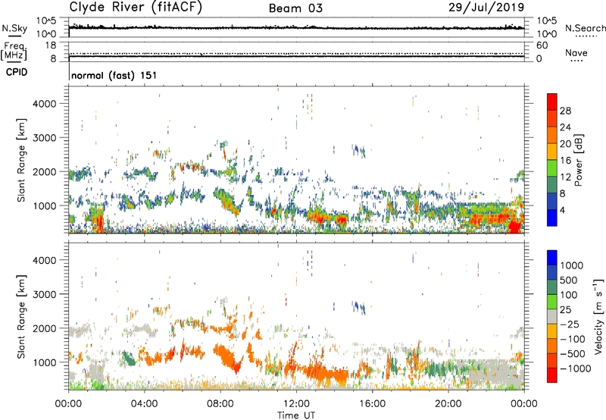Click the '18' tick on the frequency axis
Viewport: 606px width, 420px height.
pyautogui.click(x=51, y=45)
